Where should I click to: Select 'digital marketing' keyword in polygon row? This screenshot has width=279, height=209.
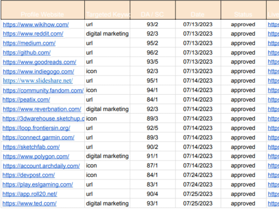point(107,156)
